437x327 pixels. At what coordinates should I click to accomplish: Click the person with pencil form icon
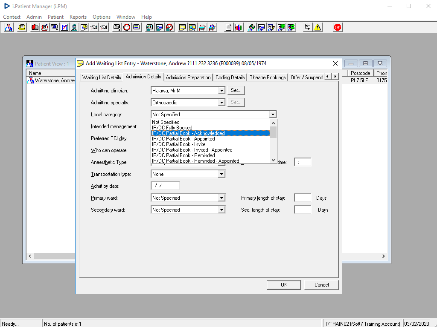(271, 27)
